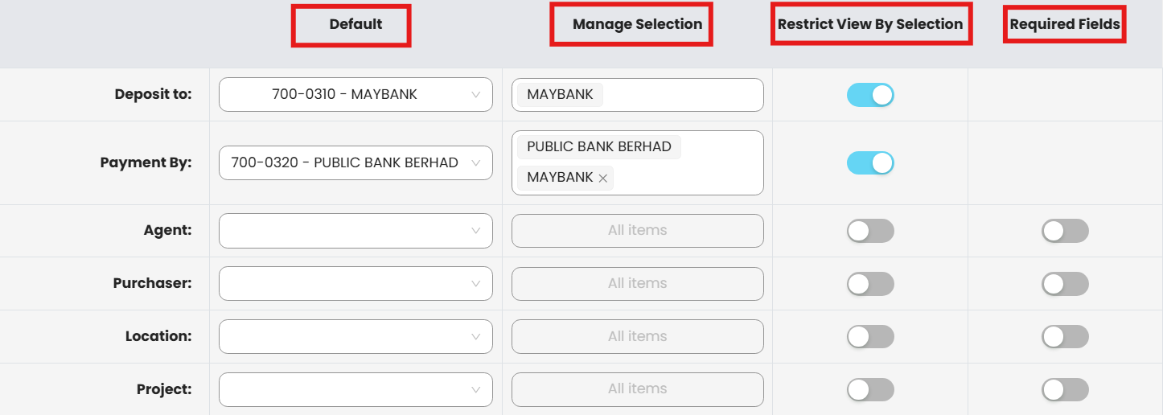Remove MAYBANK tag from Payment By selection
Screen dimensions: 1163x415
point(603,178)
